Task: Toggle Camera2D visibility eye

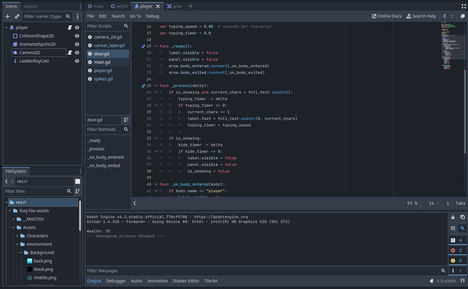Action: [x=77, y=53]
